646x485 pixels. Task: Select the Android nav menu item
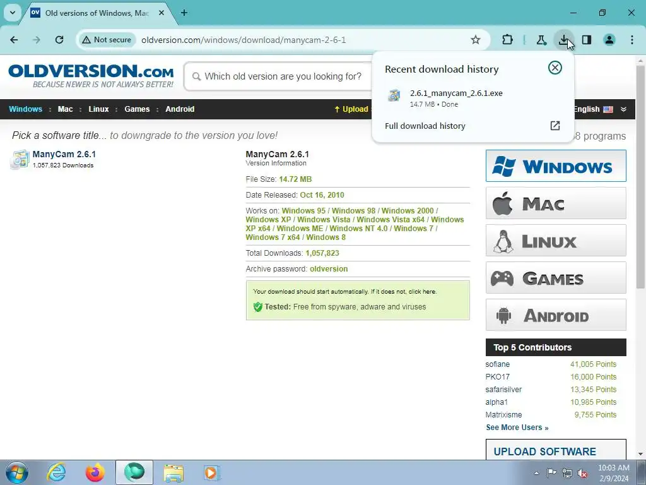180,109
